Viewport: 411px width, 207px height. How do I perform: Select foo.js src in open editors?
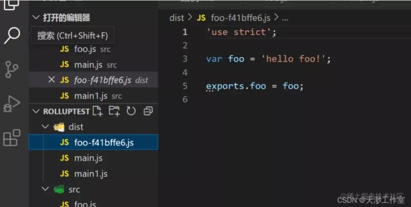pyautogui.click(x=94, y=49)
